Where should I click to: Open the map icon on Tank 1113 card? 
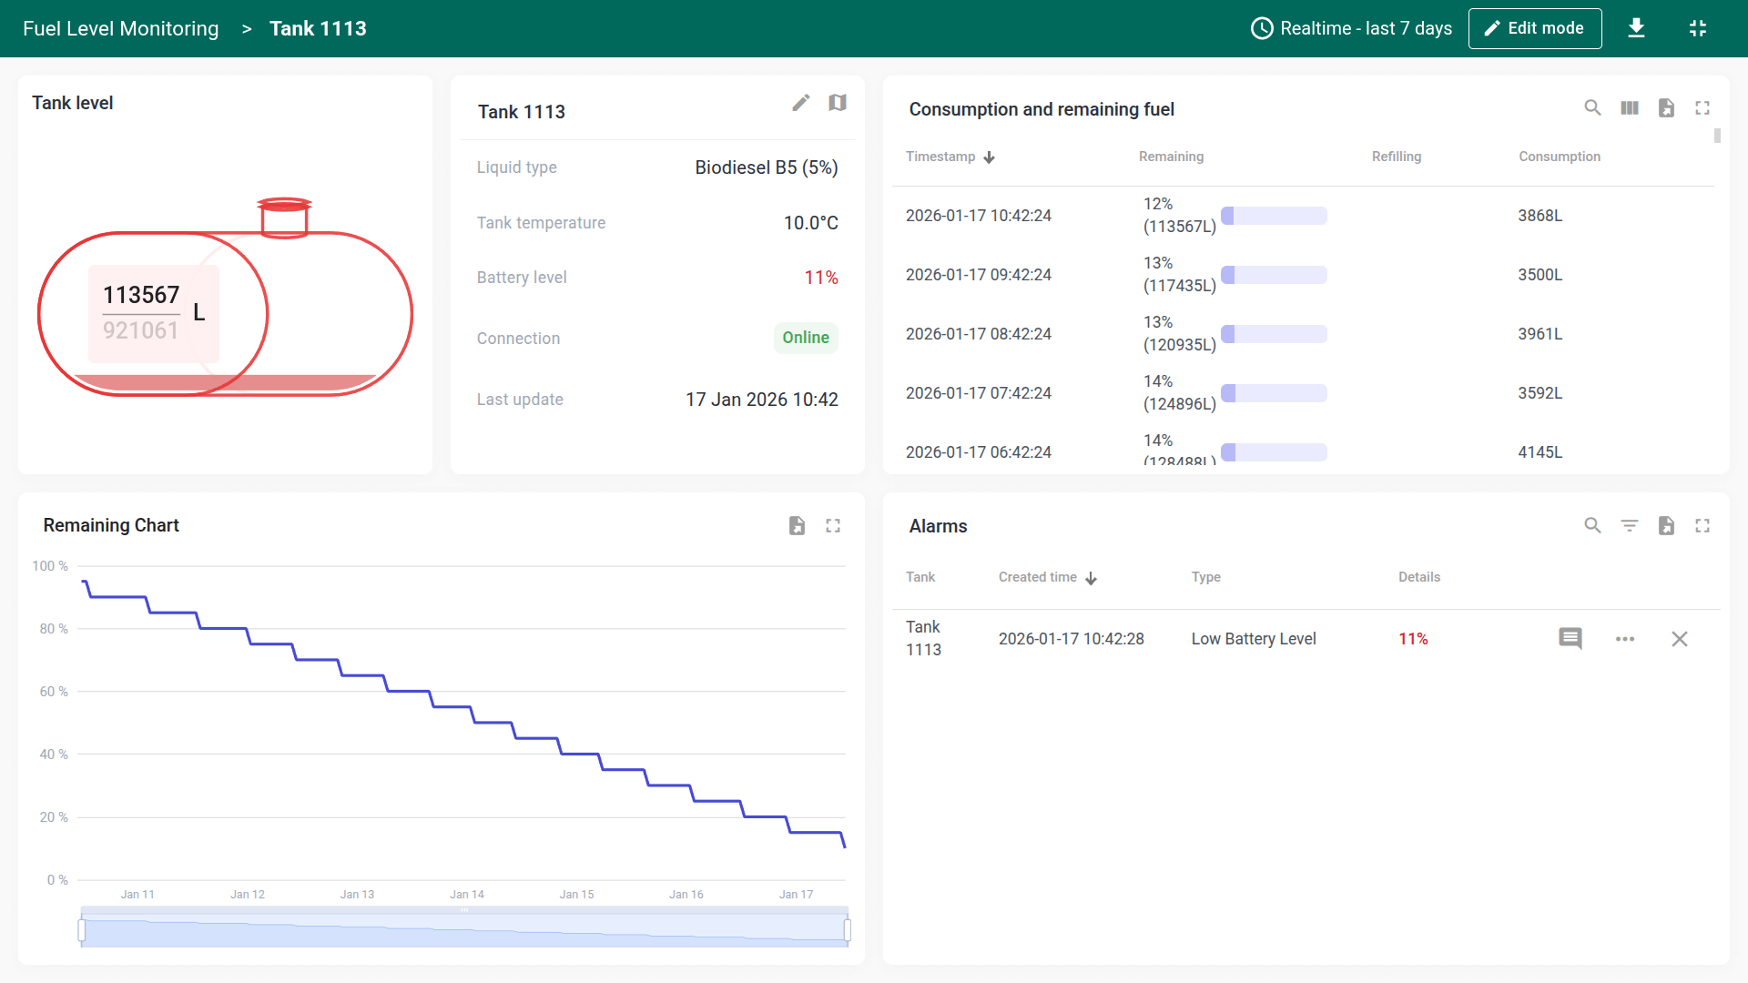pos(838,103)
